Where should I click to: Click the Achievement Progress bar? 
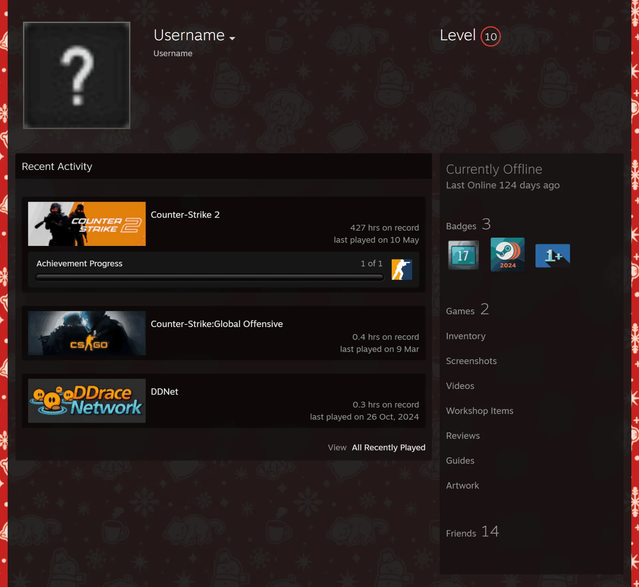pyautogui.click(x=210, y=277)
